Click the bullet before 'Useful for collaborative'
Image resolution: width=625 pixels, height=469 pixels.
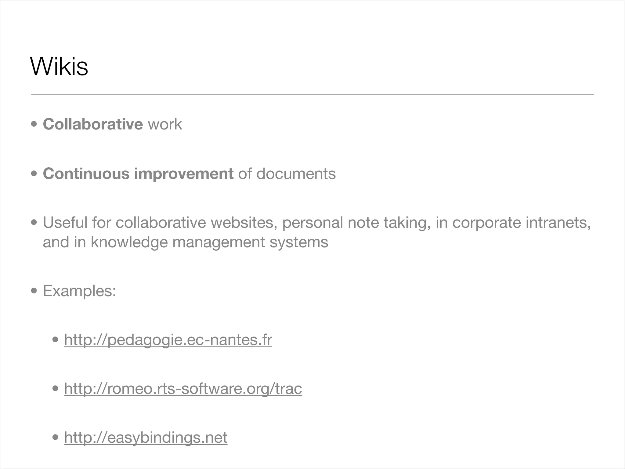(x=34, y=223)
